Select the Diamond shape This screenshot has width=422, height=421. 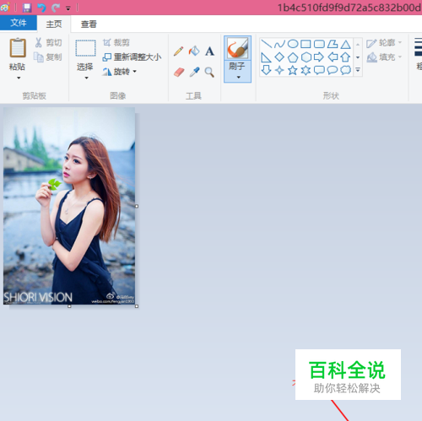click(x=279, y=57)
